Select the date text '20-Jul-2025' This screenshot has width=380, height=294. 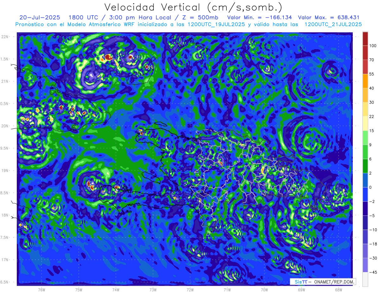coord(40,17)
